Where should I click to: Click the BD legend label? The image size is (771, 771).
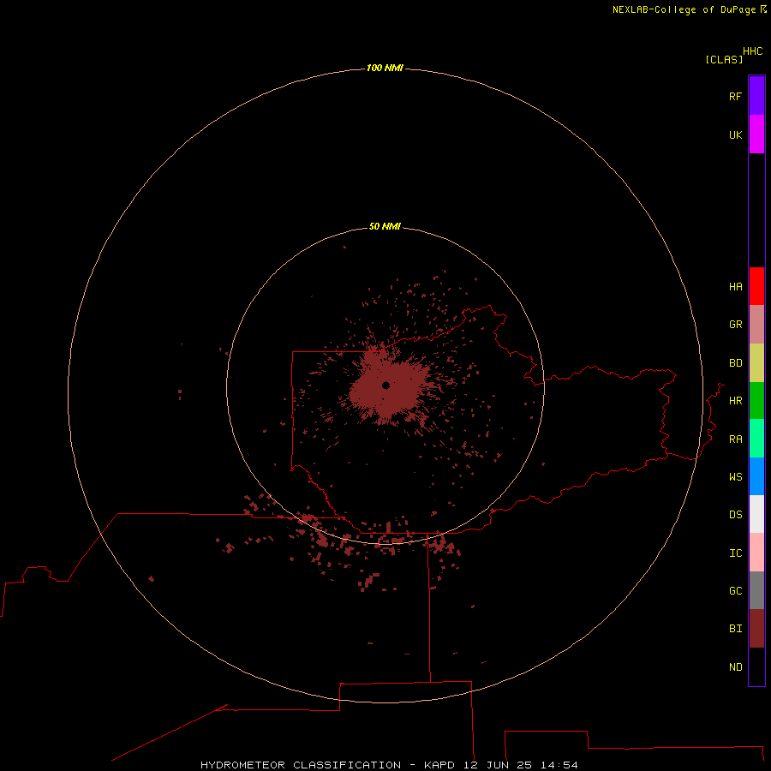pos(736,363)
